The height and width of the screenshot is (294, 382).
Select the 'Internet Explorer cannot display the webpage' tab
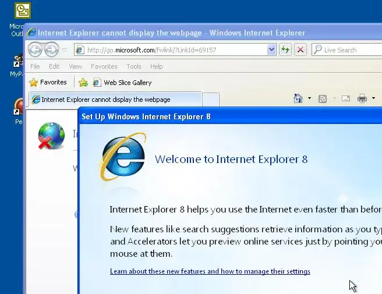[x=115, y=100]
